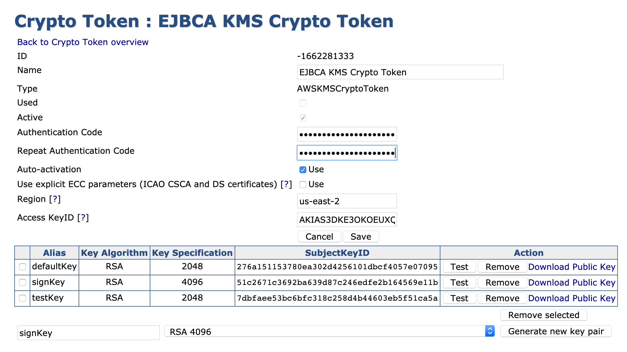Viewport: 627px width, 352px height.
Task: Open the Region help [?] link
Action: [x=55, y=199]
